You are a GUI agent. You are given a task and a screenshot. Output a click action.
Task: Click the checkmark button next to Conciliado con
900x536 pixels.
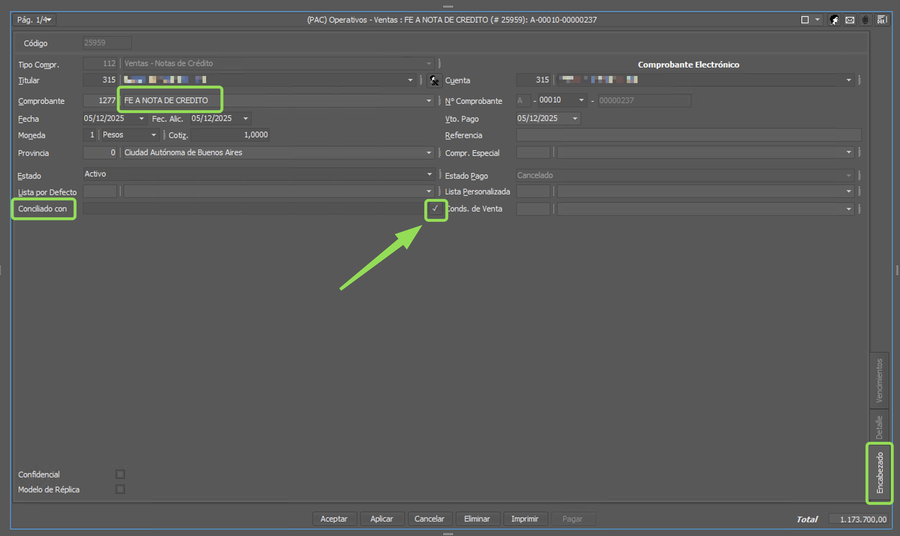435,208
